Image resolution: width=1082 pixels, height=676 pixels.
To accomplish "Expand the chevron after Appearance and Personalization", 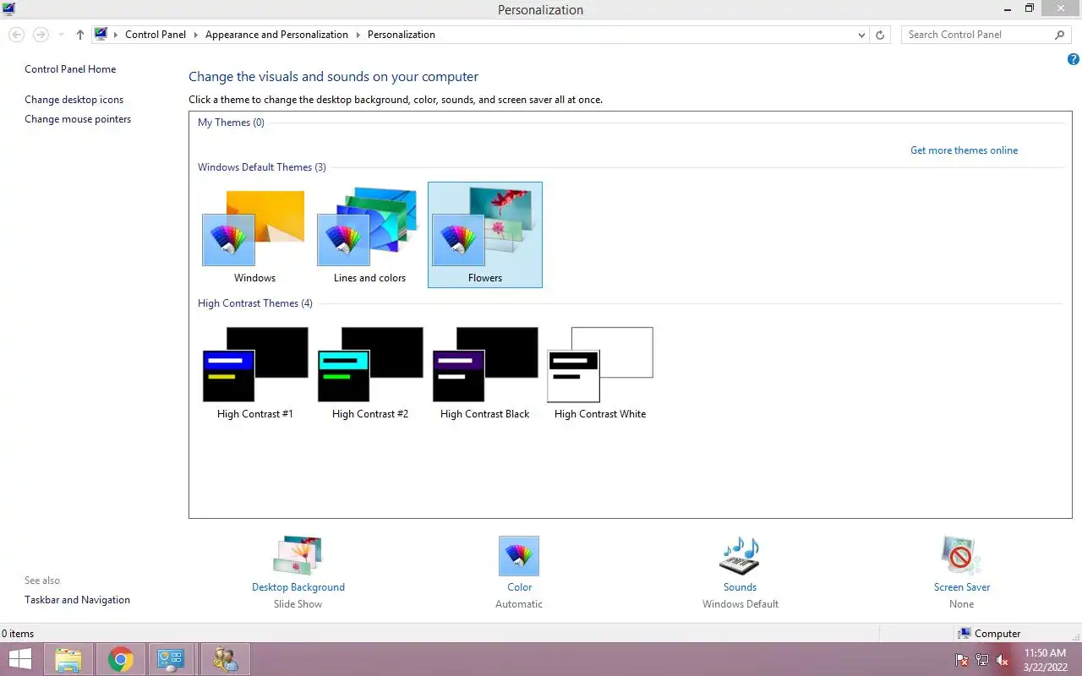I will click(358, 35).
